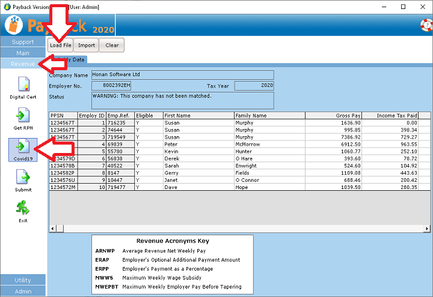The image size is (433, 297).
Task: Expand the Main sidebar section
Action: tap(23, 53)
